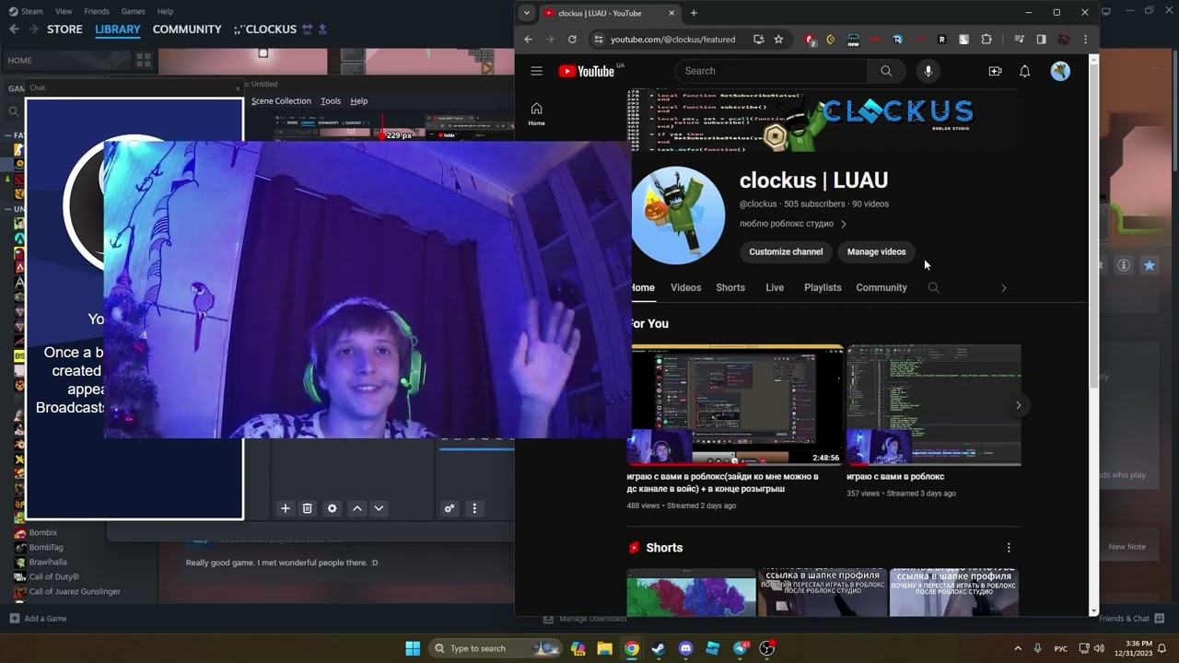This screenshot has height=663, width=1179.
Task: Go back in the Chrome browser
Action: point(528,40)
